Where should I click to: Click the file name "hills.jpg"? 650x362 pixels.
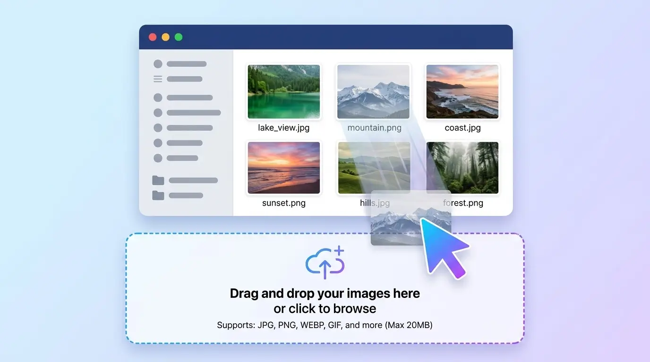(x=375, y=203)
